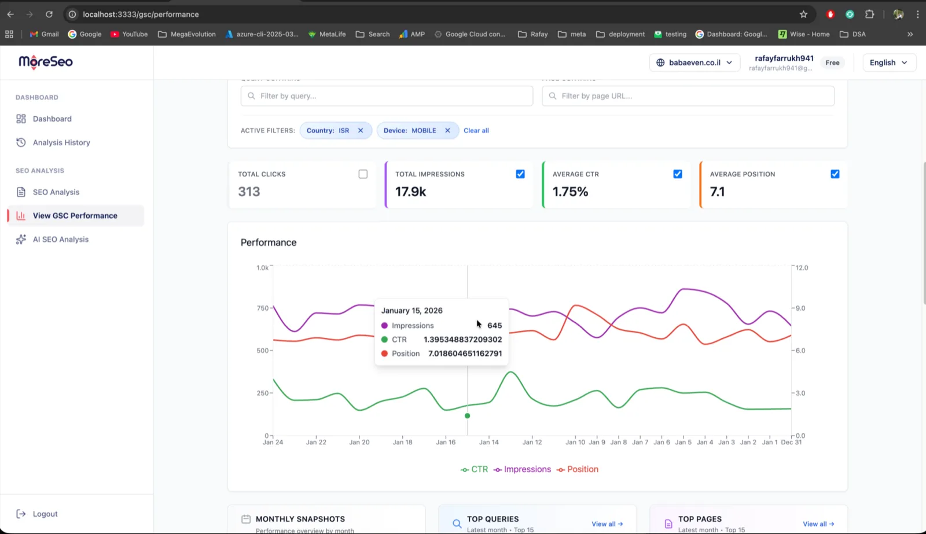Bookmark this page with star icon
The width and height of the screenshot is (926, 534).
[x=803, y=14]
